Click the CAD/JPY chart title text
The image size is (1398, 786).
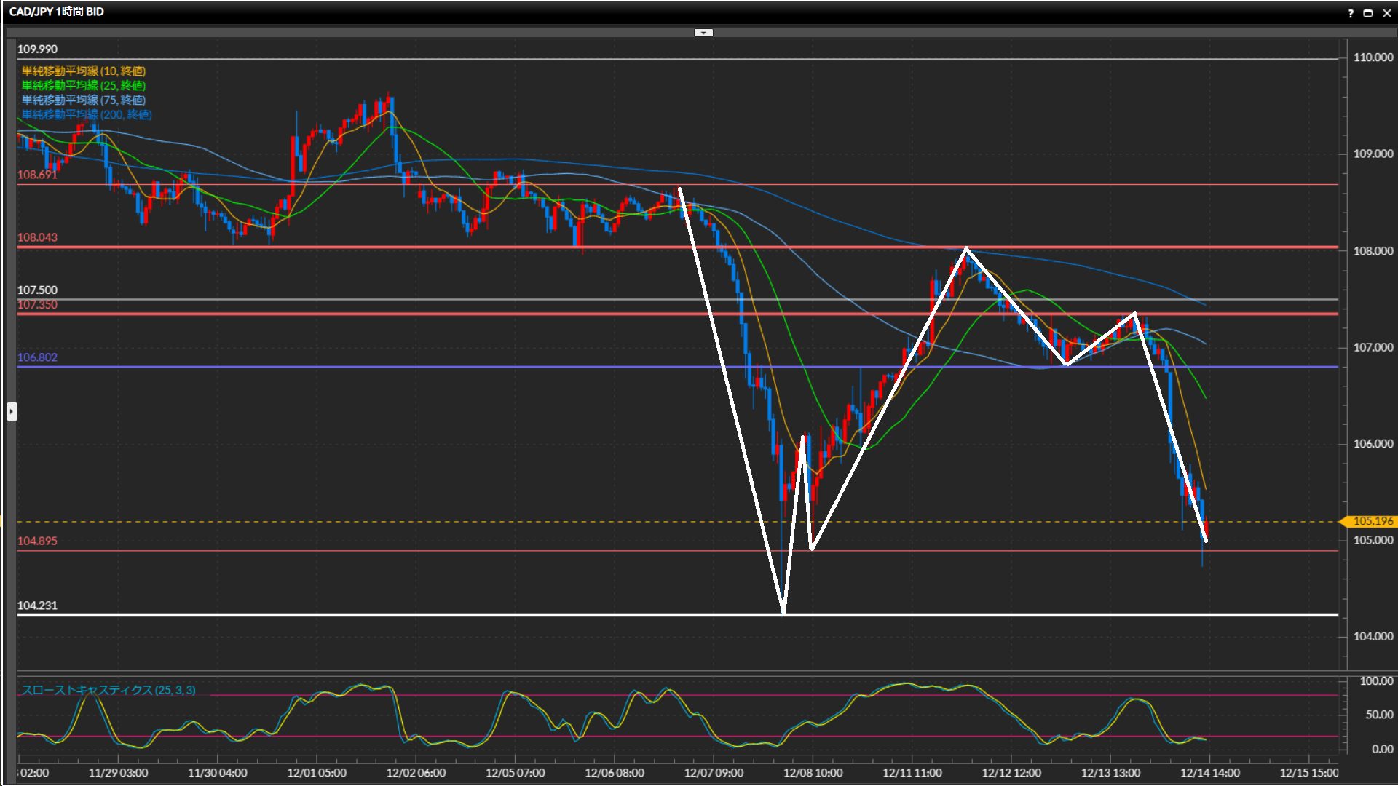tap(57, 12)
